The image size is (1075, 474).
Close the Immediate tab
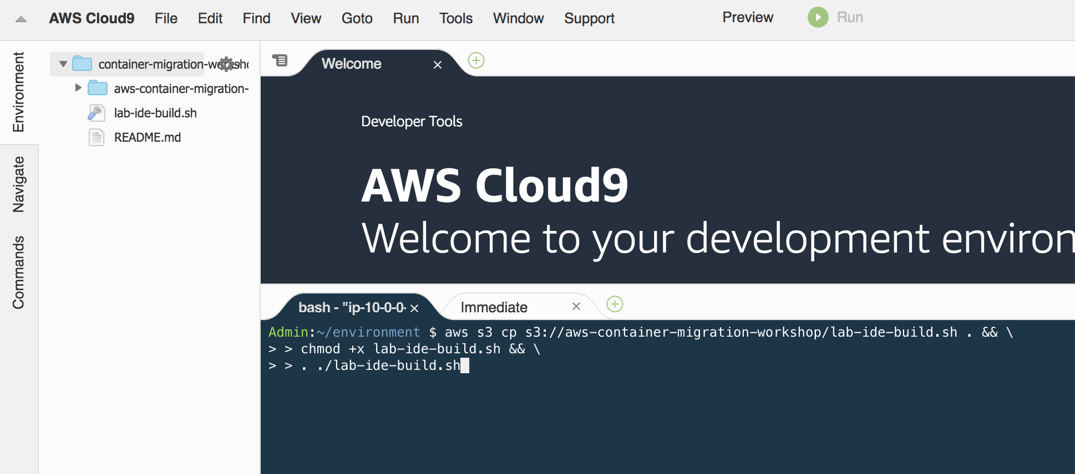click(x=576, y=306)
